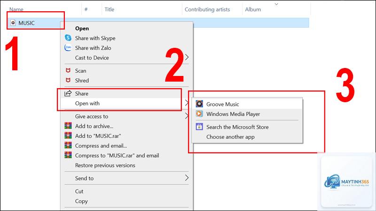
Task: Select Share with Skype
Action: point(95,38)
